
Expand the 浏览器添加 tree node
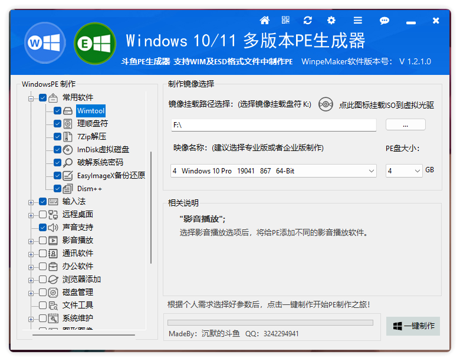[31, 280]
